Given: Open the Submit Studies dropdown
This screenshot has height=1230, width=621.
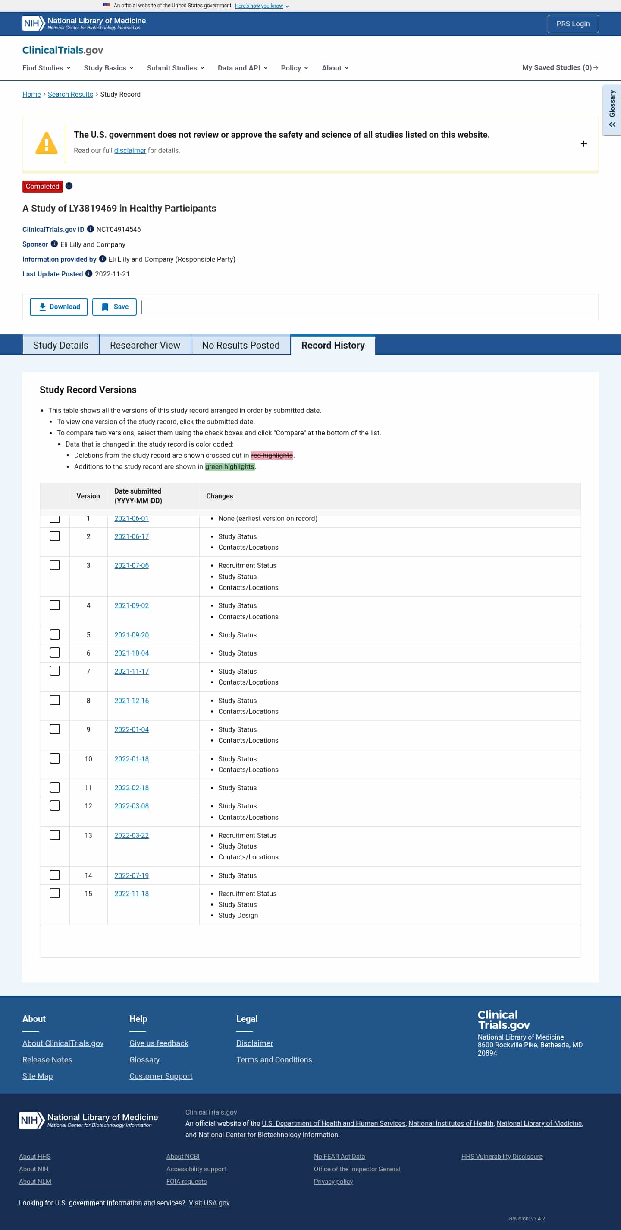Looking at the screenshot, I should pyautogui.click(x=176, y=68).
